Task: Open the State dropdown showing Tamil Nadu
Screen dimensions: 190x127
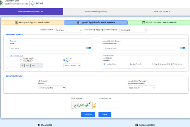Action: point(68,30)
